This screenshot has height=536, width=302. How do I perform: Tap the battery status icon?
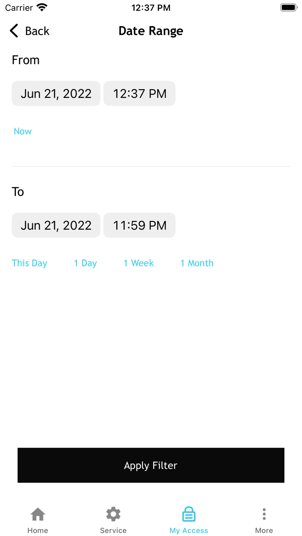[x=288, y=6]
